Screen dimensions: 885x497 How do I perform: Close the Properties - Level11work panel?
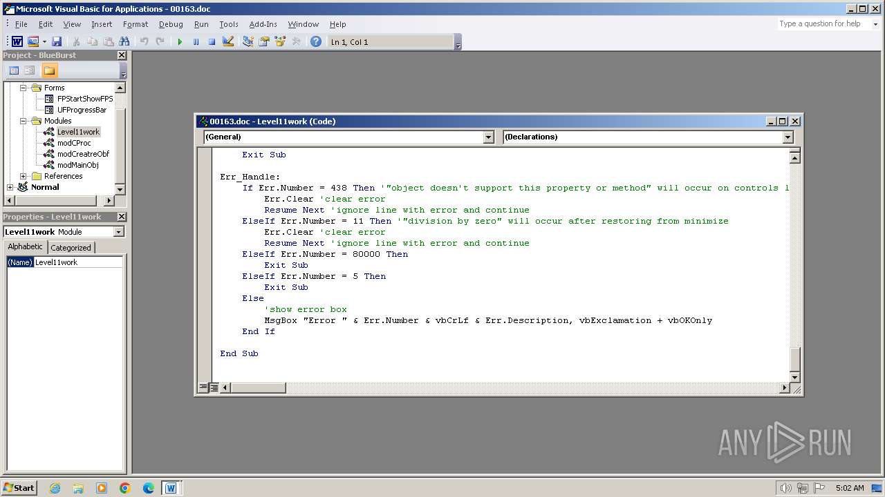[x=122, y=217]
